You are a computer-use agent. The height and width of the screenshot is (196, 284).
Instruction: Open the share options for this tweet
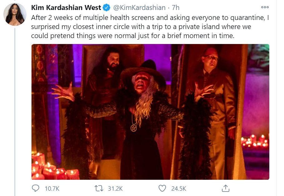click(x=225, y=189)
